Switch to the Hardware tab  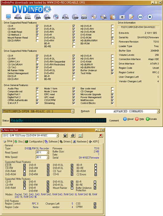(80, 141)
